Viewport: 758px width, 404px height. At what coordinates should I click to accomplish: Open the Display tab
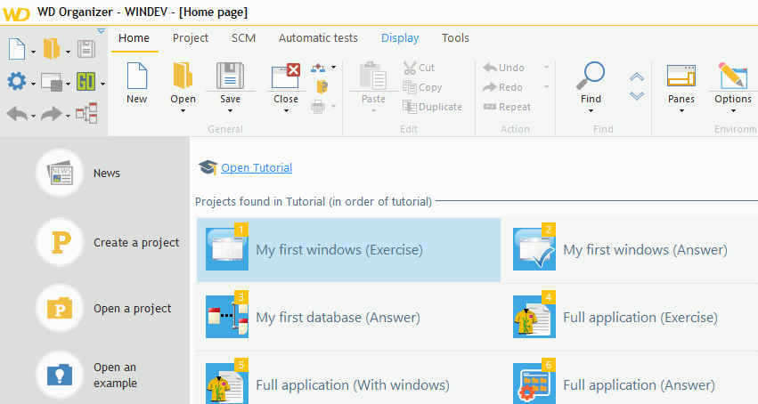400,38
